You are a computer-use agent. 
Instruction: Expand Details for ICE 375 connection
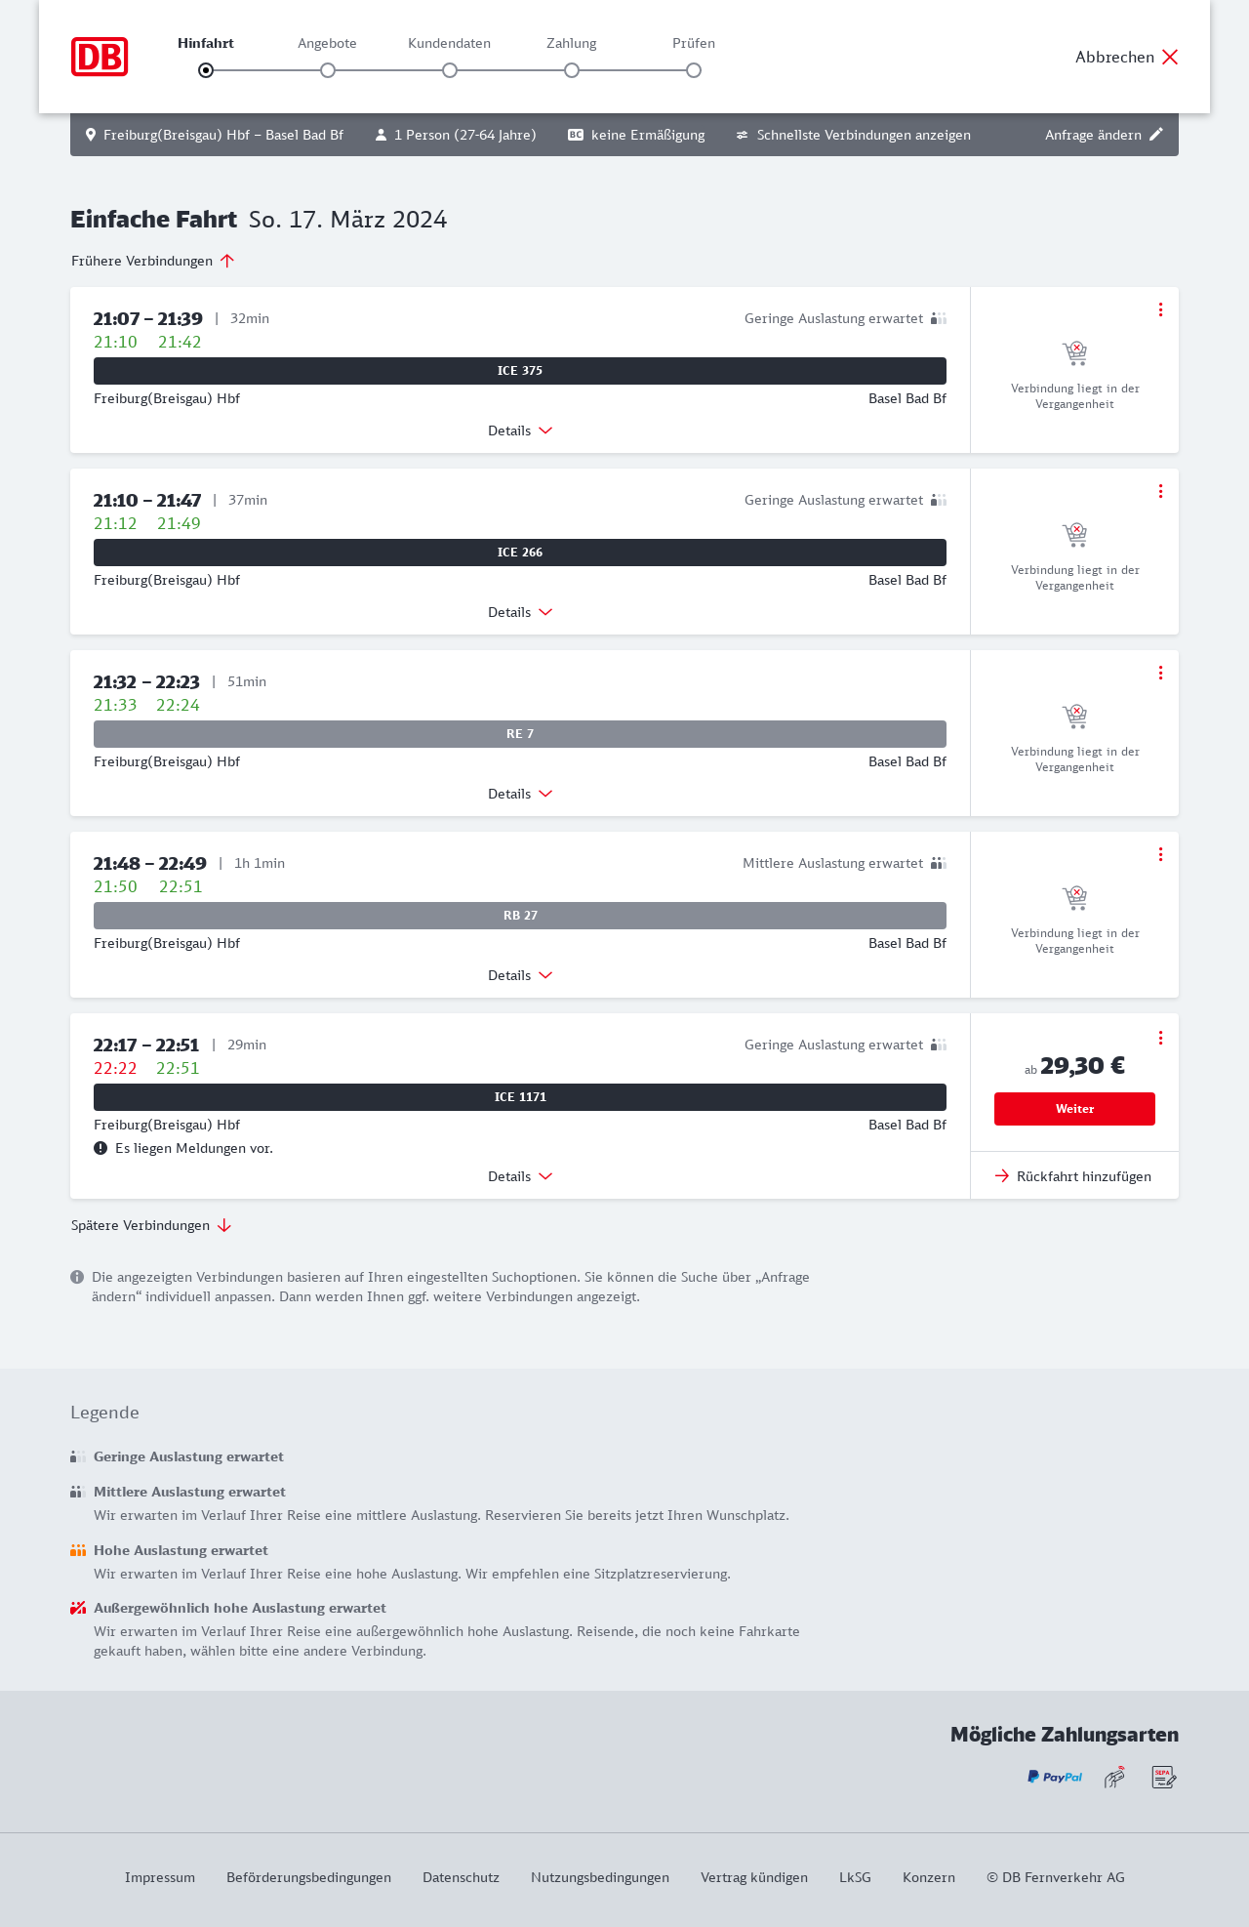click(520, 430)
